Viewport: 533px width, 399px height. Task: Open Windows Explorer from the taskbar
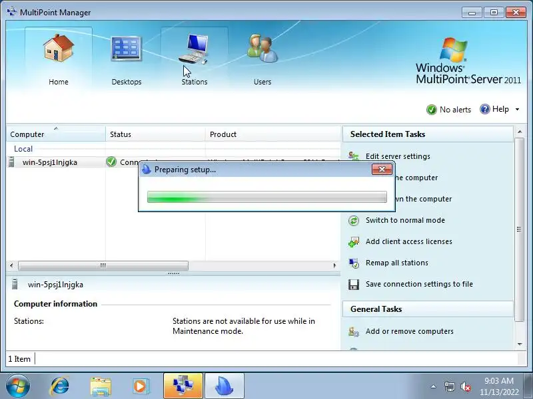101,386
